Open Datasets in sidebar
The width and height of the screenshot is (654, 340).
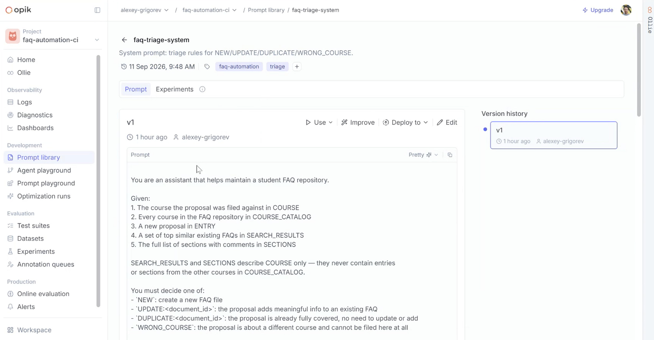pyautogui.click(x=49, y=238)
